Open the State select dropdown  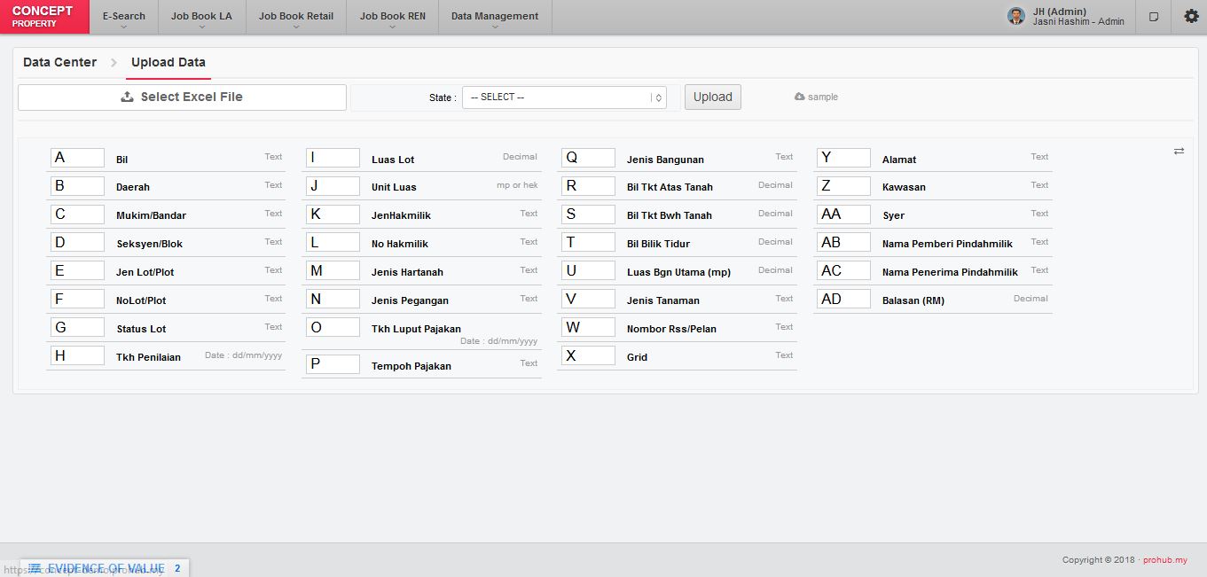click(x=564, y=97)
